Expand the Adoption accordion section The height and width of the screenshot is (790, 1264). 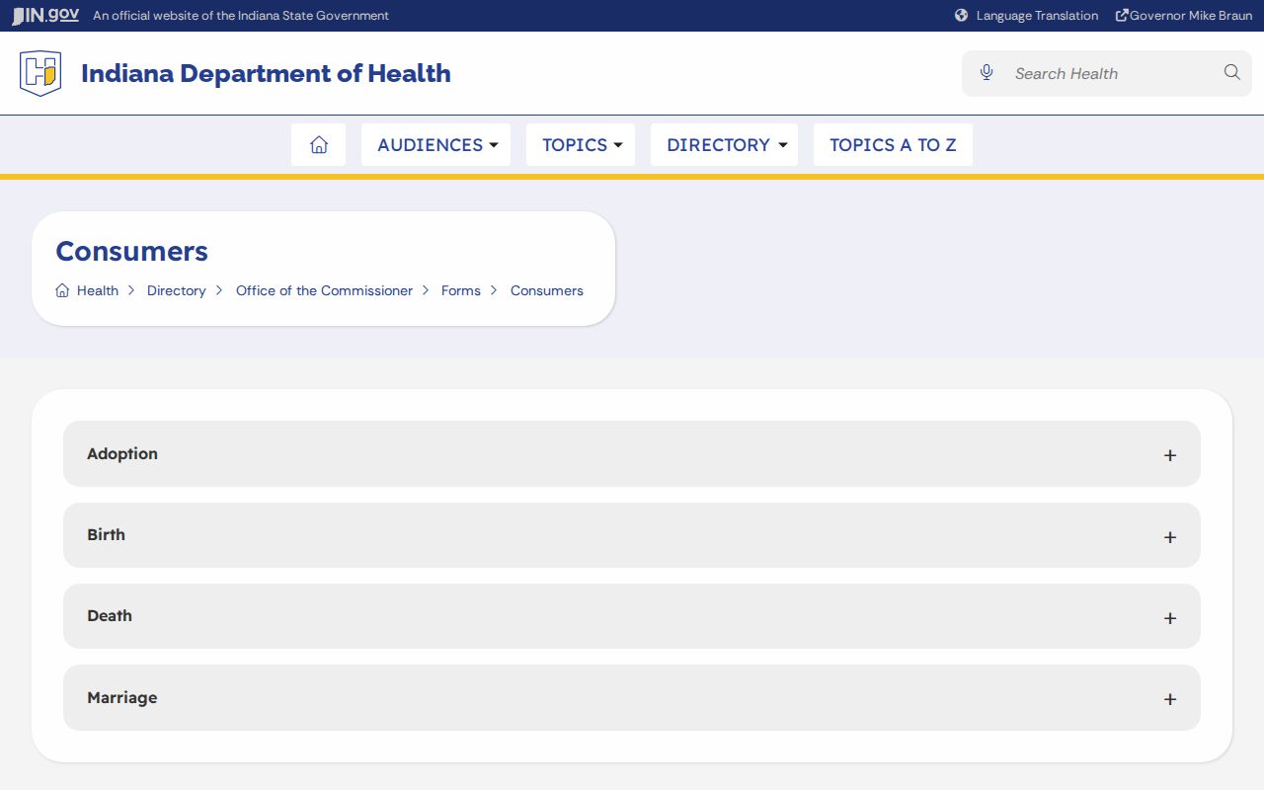(x=632, y=454)
